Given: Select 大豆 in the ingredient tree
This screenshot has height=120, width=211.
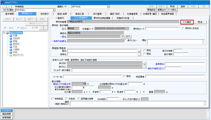Looking at the screenshot, I should click(x=15, y=47).
